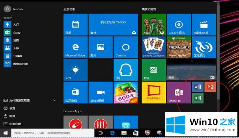Expand the File Explorer jump list arrow
The height and width of the screenshot is (138, 239).
pyautogui.click(x=54, y=100)
